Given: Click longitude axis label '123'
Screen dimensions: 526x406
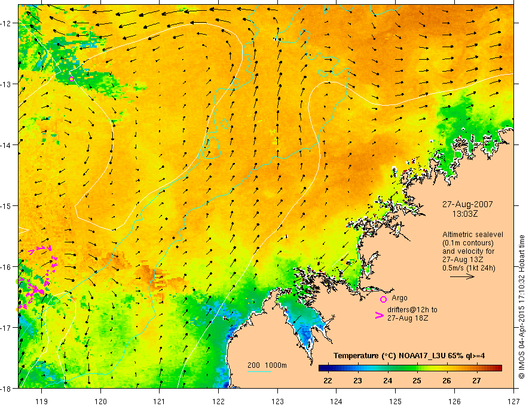Looking at the screenshot, I should point(277,401).
